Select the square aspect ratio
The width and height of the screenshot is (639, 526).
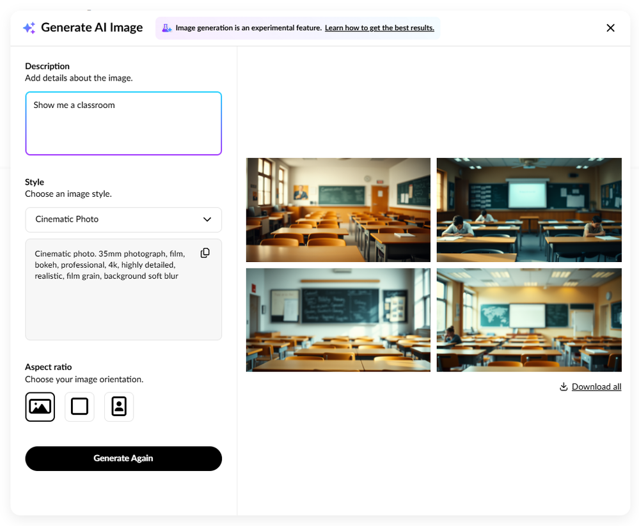(79, 406)
